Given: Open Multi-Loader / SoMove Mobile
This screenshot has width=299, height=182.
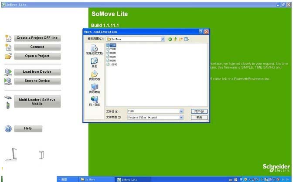Looking at the screenshot, I should point(37,101).
